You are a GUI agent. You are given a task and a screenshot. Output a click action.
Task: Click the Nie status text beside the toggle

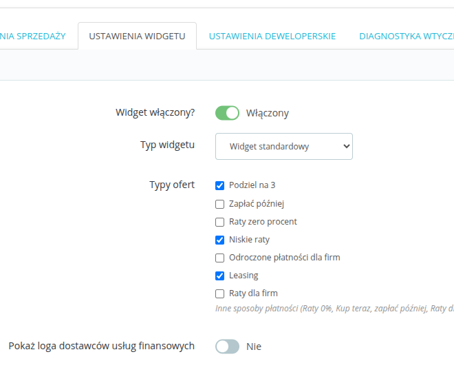point(254,347)
